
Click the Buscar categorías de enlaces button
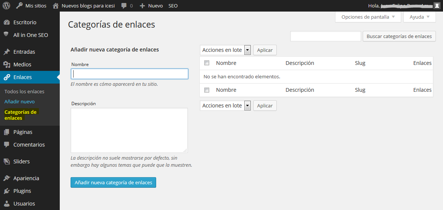pos(399,36)
